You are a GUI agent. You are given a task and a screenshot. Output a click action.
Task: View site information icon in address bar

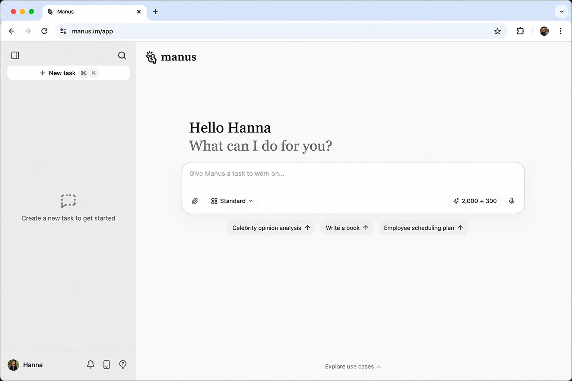pos(63,31)
